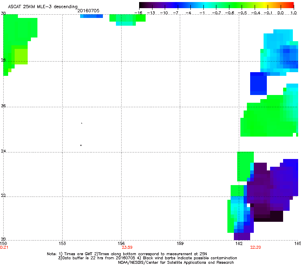Click the color bar label "1.0"
The width and height of the screenshot is (301, 265).
(294, 13)
